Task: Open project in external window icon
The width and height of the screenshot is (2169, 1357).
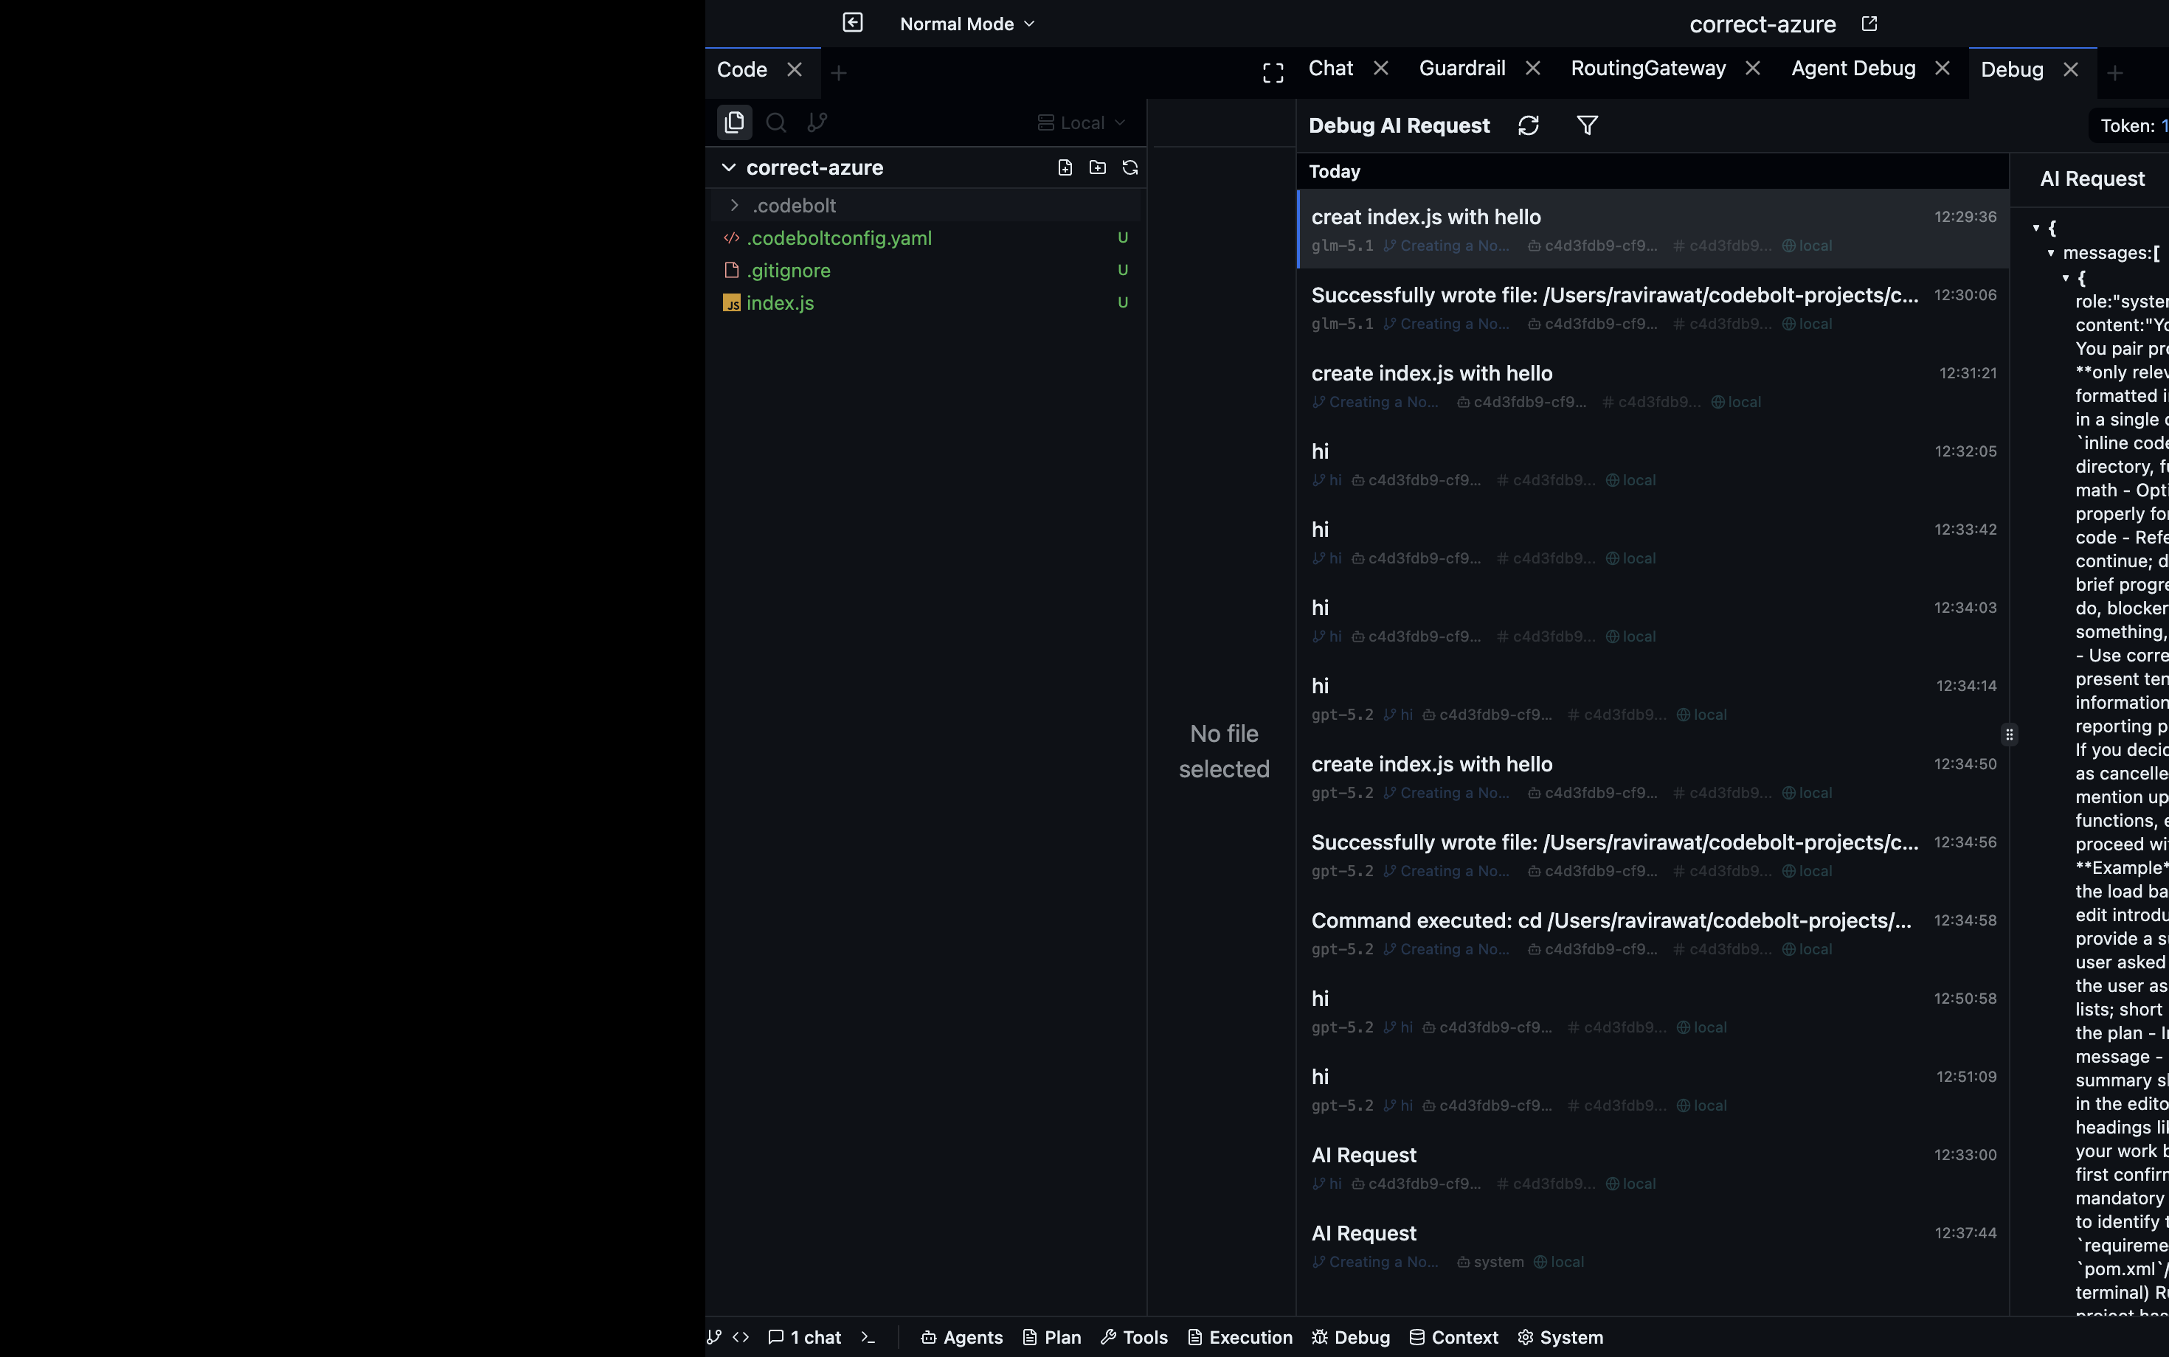Action: tap(1869, 24)
